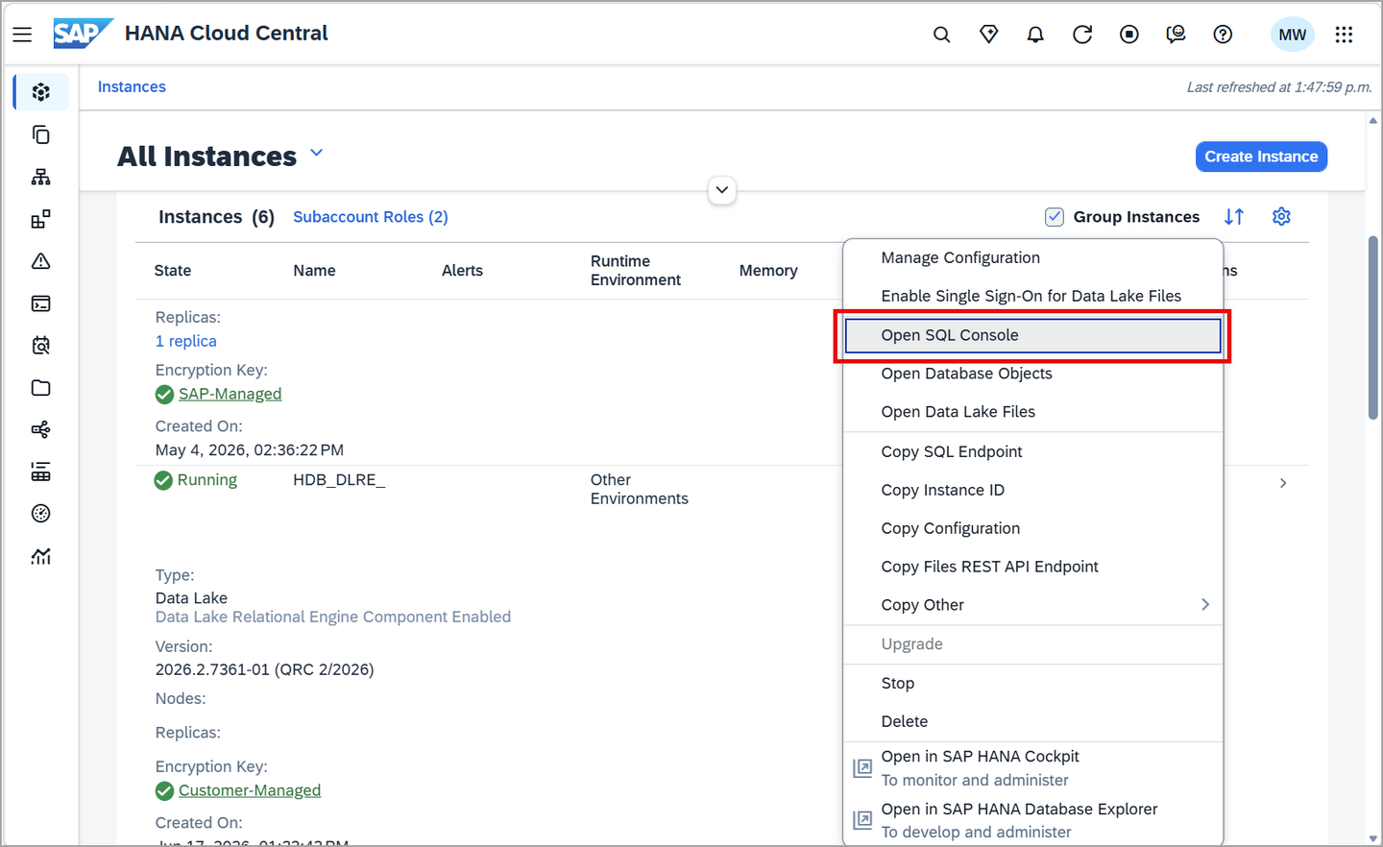Image resolution: width=1383 pixels, height=847 pixels.
Task: Click the copy pages sidebar icon
Action: point(40,134)
